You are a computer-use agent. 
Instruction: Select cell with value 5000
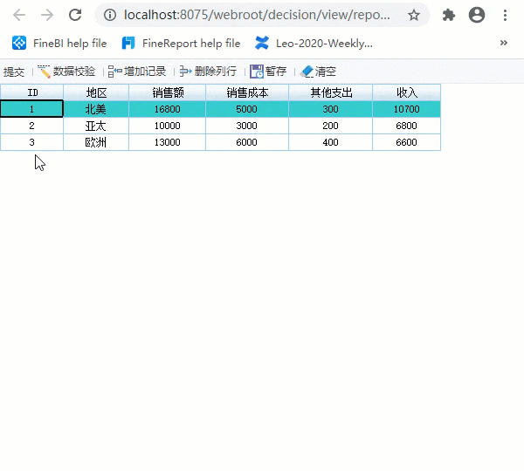click(x=247, y=109)
